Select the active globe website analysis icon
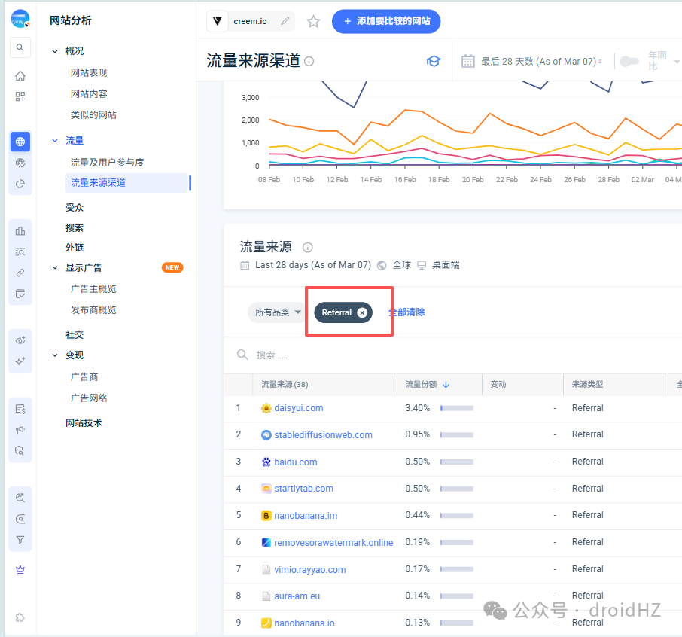Viewport: 682px width, 637px height. [20, 142]
